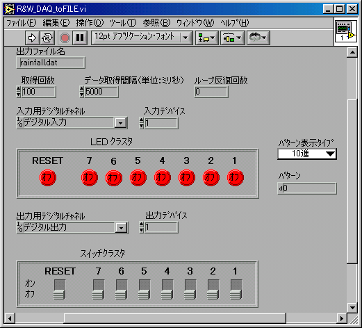Expand the 入力用デジタルチャネル dropdown

click(121, 123)
